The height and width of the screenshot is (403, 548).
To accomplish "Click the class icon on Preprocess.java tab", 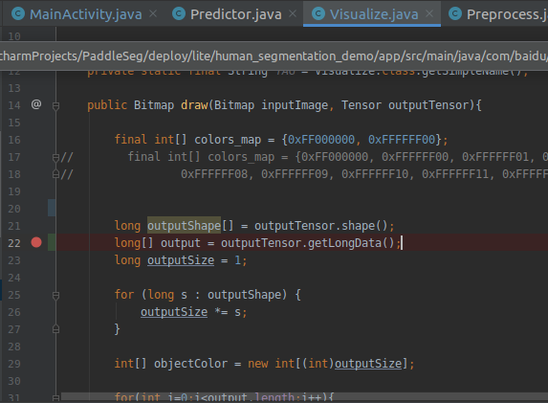I will coord(455,14).
